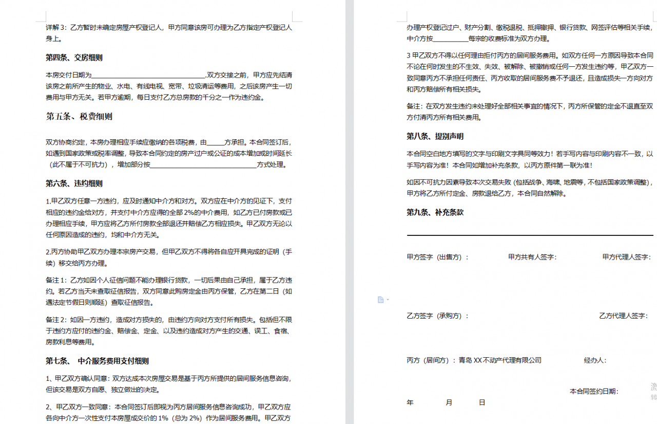
Task: Click the heading "第八条、提别声明"
Action: pos(435,136)
